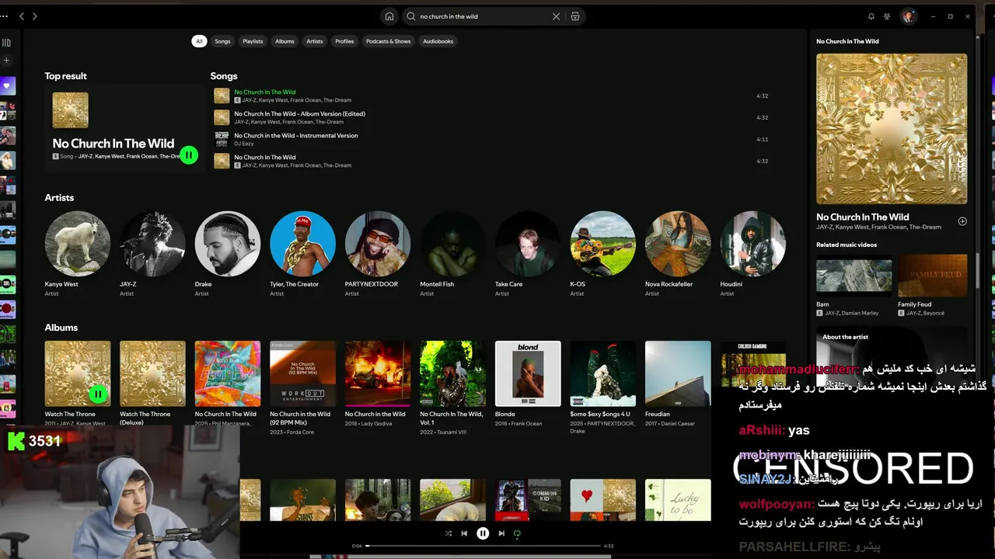
Task: Open large cover art in now playing panel
Action: [x=892, y=129]
